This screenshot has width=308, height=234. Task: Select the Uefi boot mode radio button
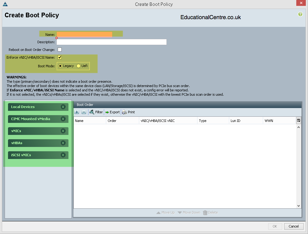click(x=79, y=66)
